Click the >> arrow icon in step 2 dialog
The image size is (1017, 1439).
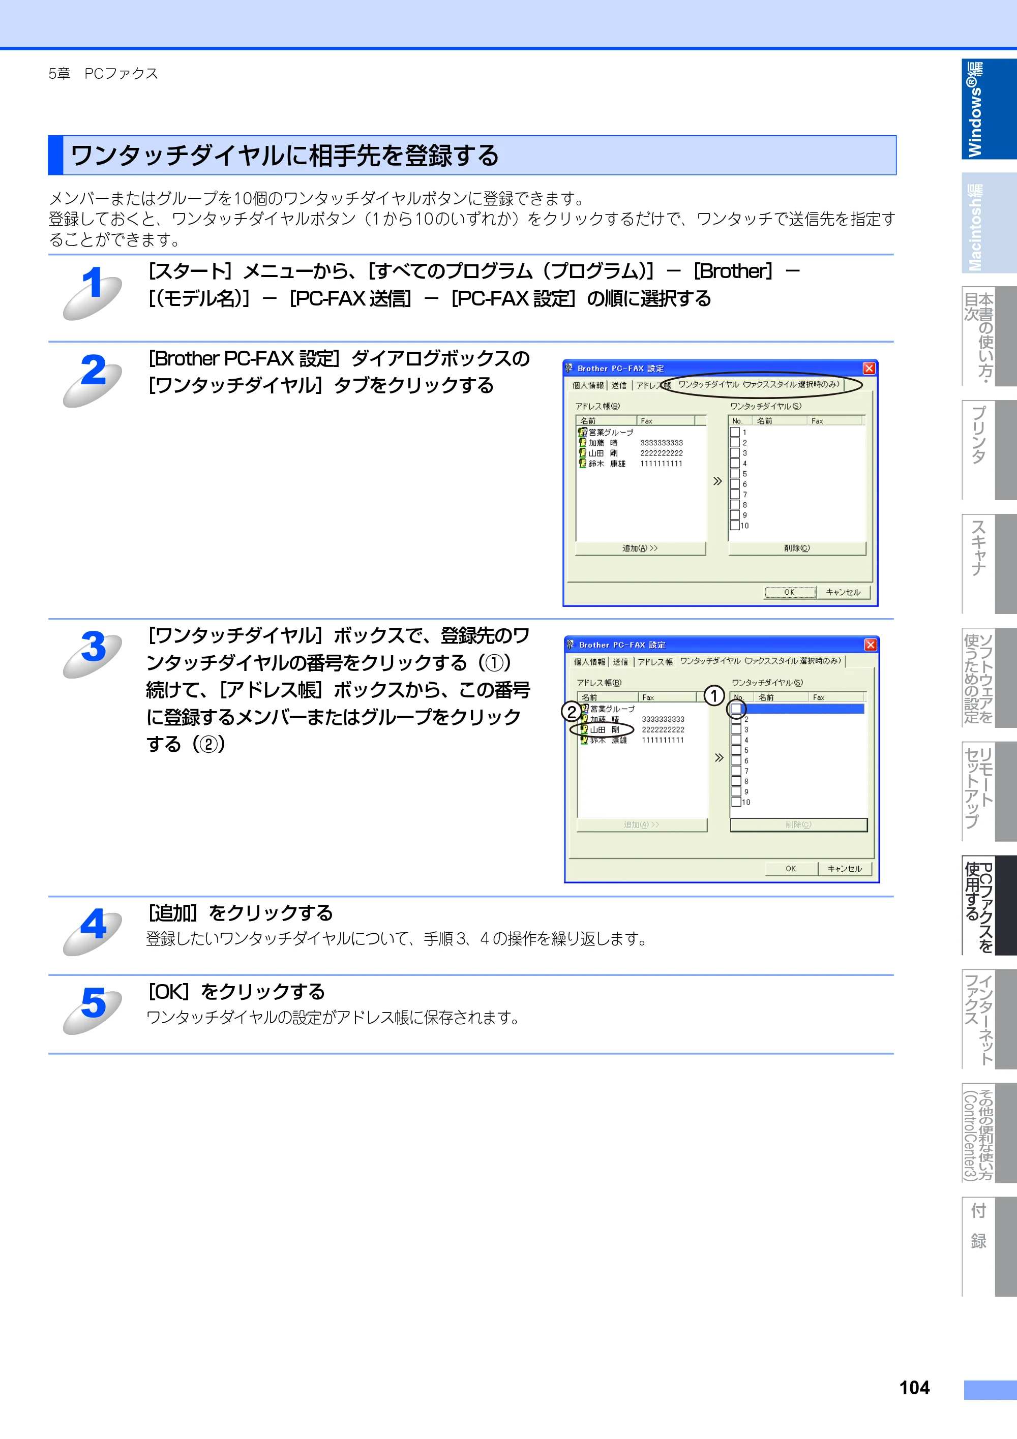tap(717, 481)
